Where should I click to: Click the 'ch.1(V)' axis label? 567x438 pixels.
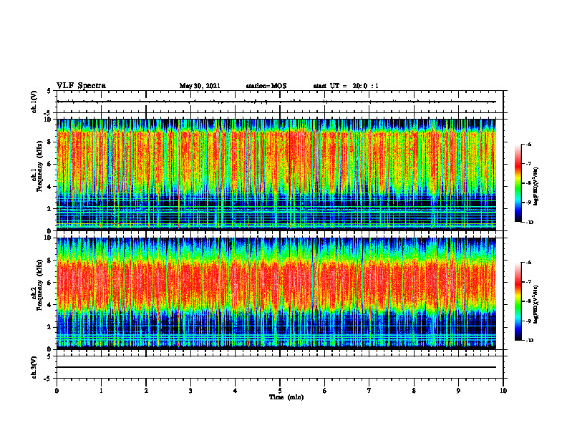pos(34,102)
